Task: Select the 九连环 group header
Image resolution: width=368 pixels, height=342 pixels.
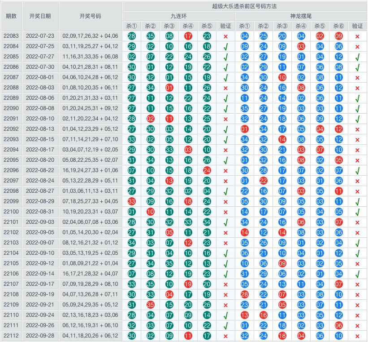Action: coord(178,16)
